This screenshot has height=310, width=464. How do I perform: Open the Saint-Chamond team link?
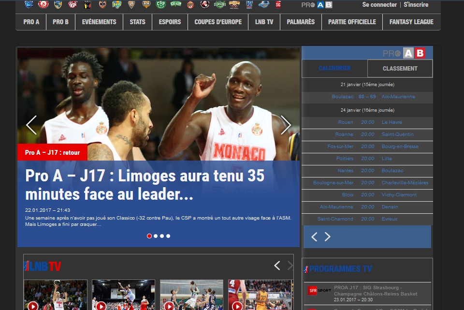[x=335, y=219]
